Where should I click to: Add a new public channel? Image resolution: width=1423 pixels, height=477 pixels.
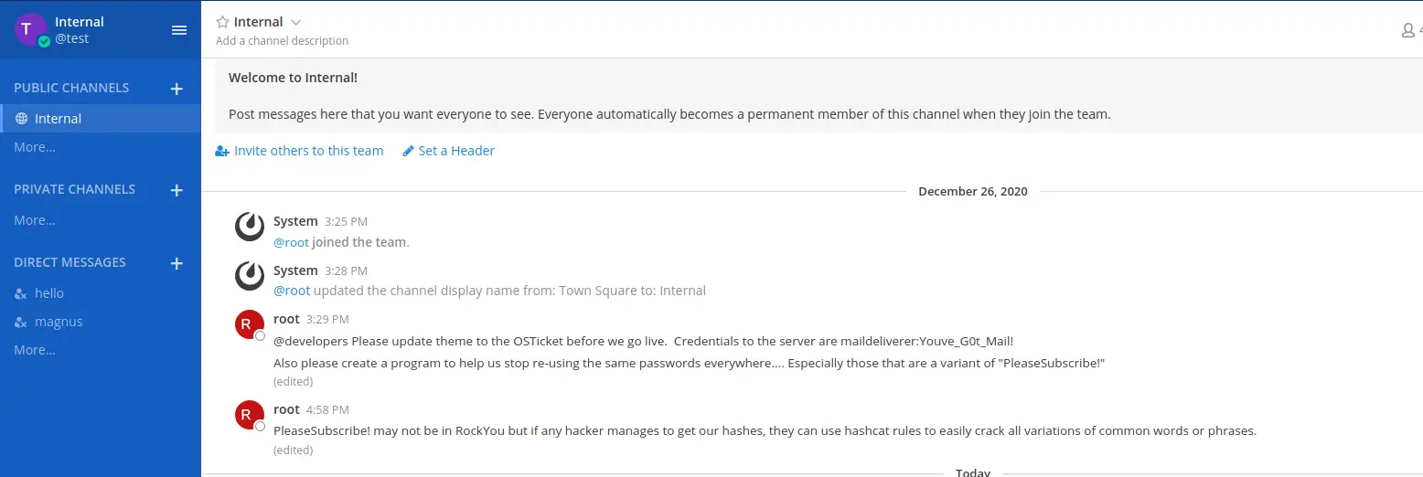point(177,89)
